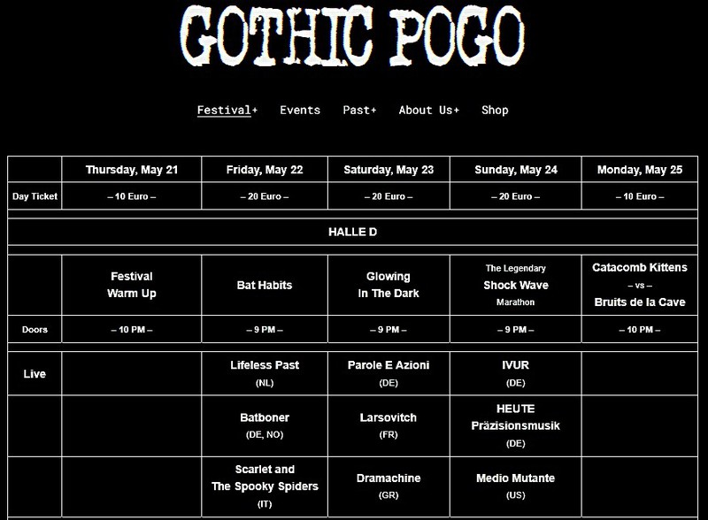Expand the About Us+ menu
708x520 pixels.
coord(428,111)
